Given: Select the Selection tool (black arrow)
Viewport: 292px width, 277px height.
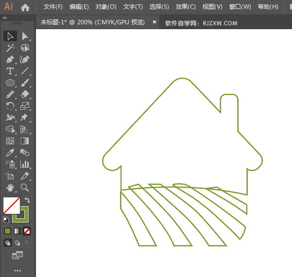Looking at the screenshot, I should coord(10,36).
